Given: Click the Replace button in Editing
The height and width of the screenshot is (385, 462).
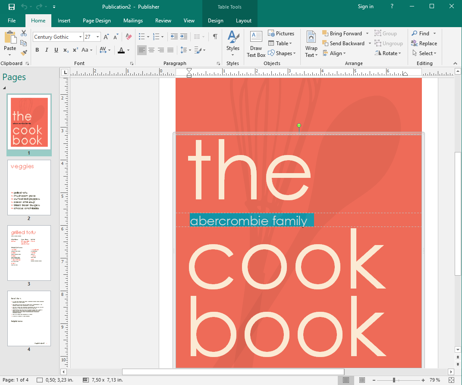Looking at the screenshot, I should coord(424,43).
